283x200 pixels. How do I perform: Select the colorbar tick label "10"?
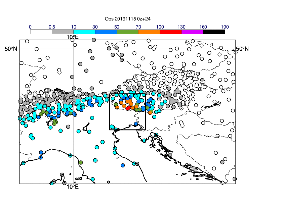pyautogui.click(x=74, y=27)
